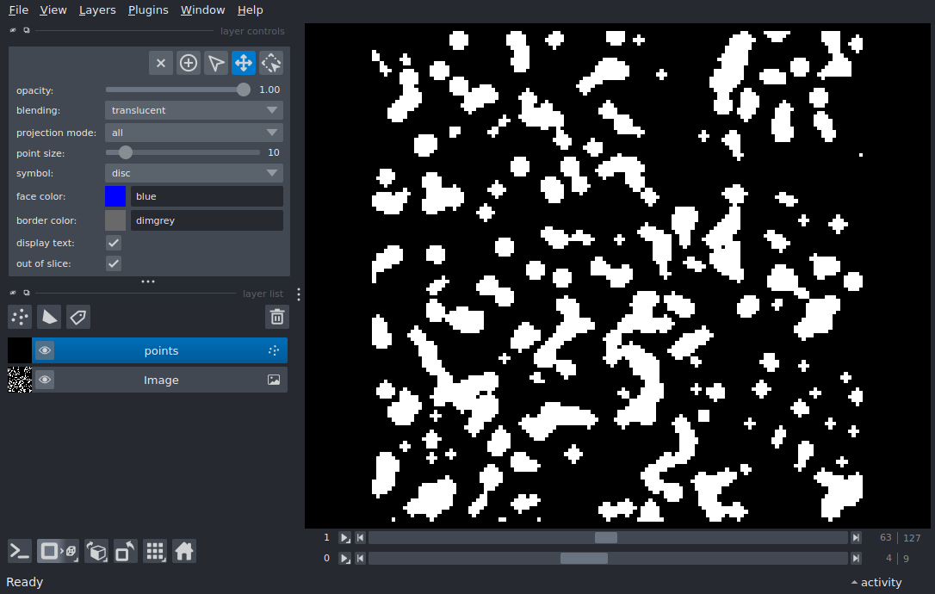Image resolution: width=935 pixels, height=594 pixels.
Task: Uncheck the display text checkbox
Action: pos(114,244)
